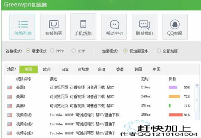Switch to the 欧洲 region tab
The image size is (201, 138).
47,70
